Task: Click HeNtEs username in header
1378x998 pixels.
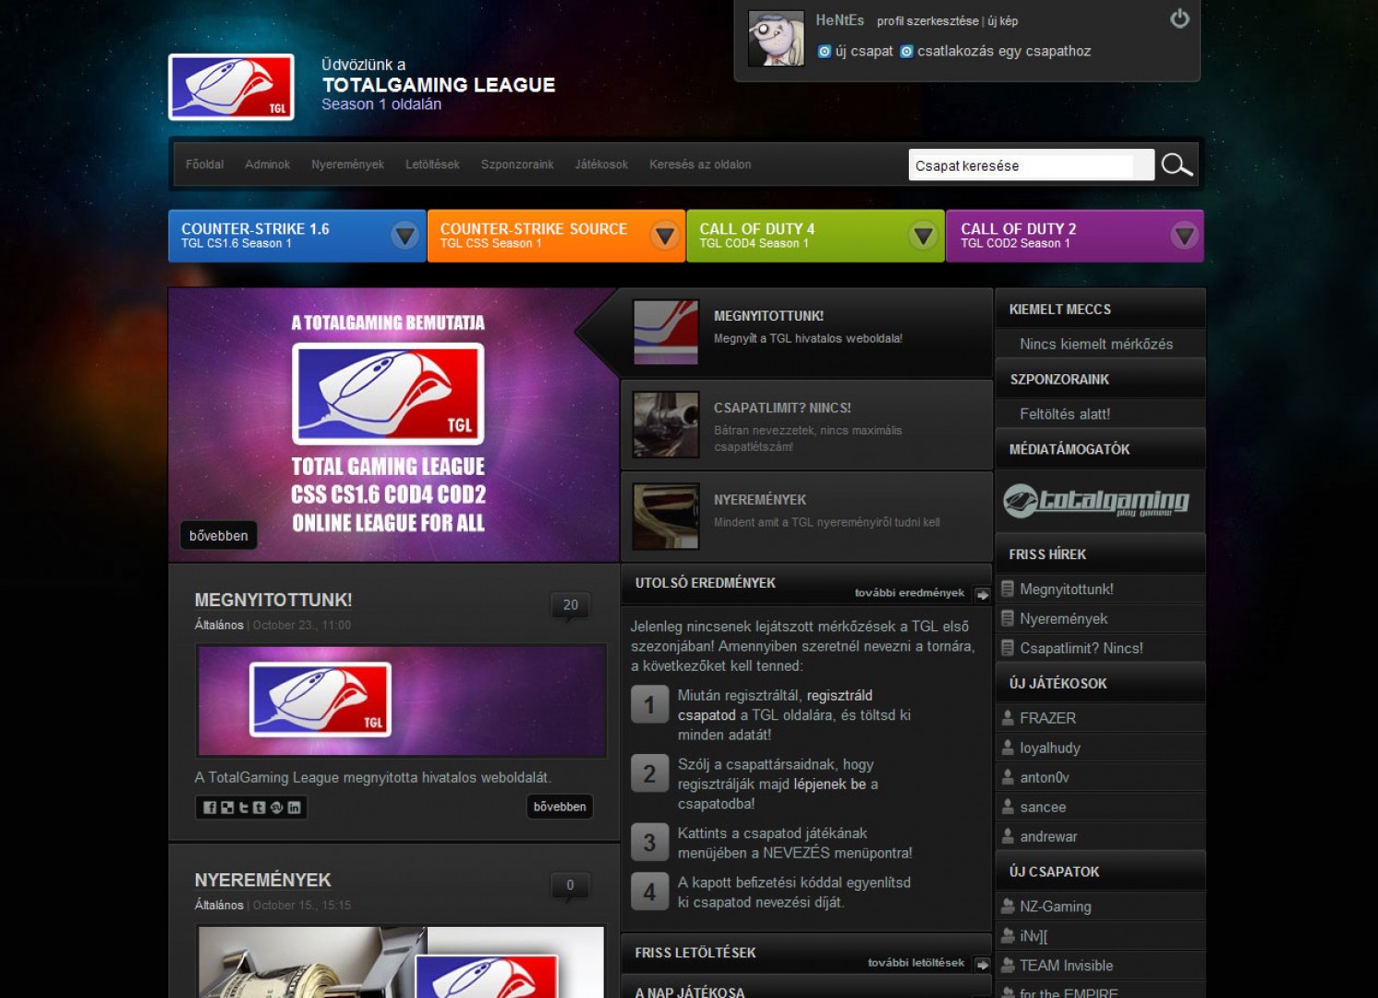Action: (840, 20)
